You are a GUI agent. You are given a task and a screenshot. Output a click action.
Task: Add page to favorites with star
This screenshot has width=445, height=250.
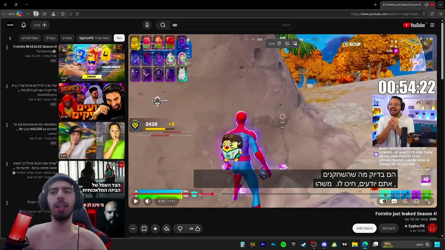click(71, 14)
